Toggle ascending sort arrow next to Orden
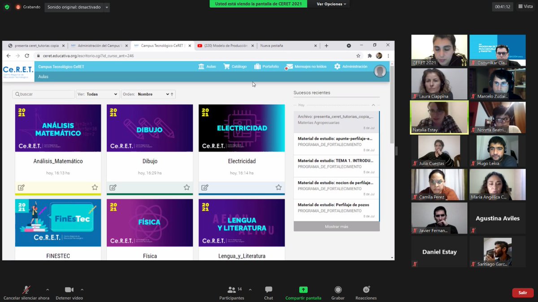 (x=172, y=94)
